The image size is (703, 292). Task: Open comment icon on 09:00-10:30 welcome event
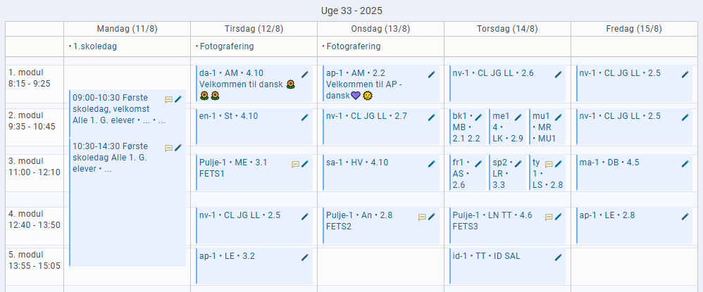tap(168, 100)
